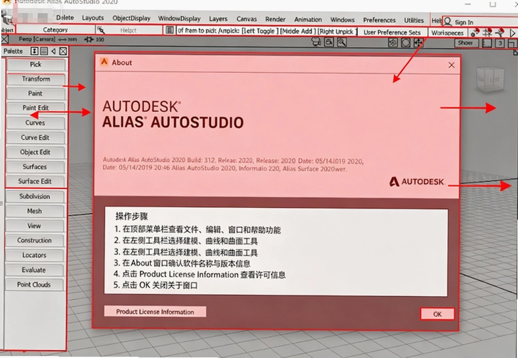Open the WindowDisplay menu
This screenshot has height=358, width=518.
click(x=180, y=19)
